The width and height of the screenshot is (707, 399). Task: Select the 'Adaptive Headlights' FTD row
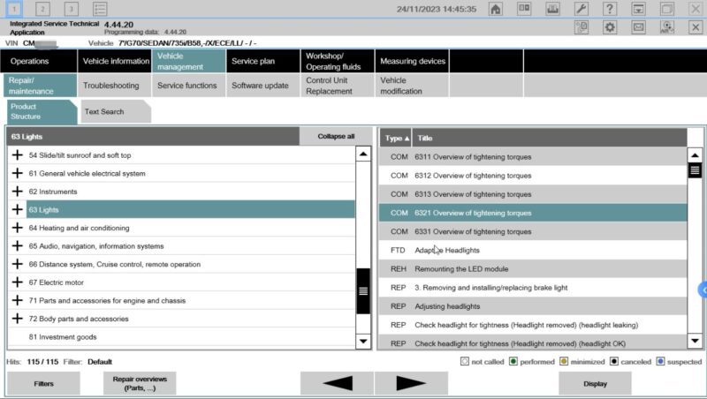(x=533, y=250)
